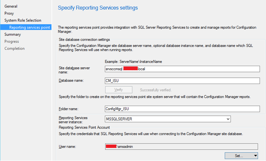Image resolution: width=266 pixels, height=161 pixels.
Task: Select System Role Selection step
Action: (x=23, y=20)
